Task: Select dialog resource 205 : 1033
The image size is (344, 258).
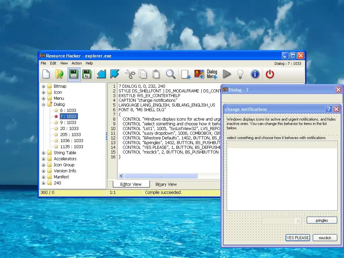Action: tap(71, 134)
